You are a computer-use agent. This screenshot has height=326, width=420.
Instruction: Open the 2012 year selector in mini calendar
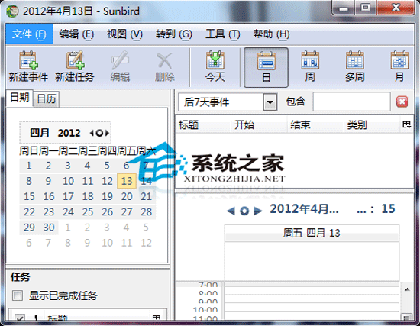(69, 133)
